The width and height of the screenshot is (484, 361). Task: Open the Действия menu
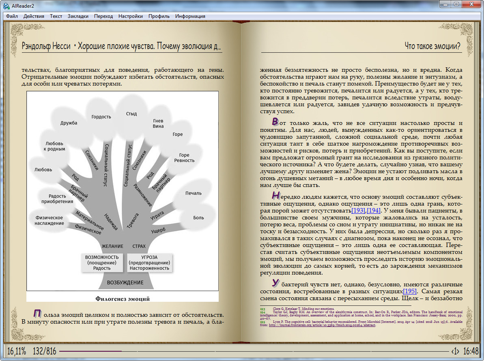click(x=34, y=16)
